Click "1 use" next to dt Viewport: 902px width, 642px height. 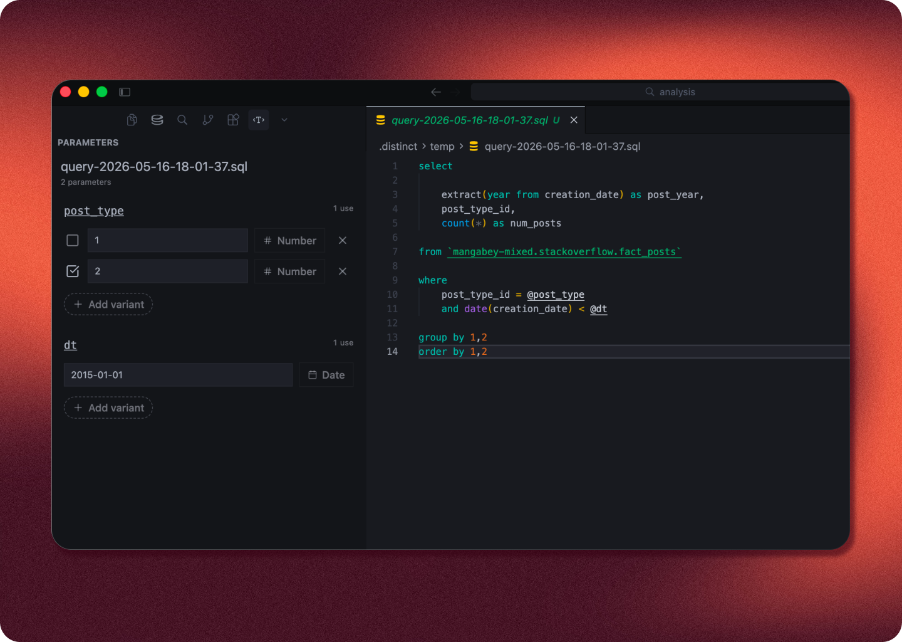343,343
